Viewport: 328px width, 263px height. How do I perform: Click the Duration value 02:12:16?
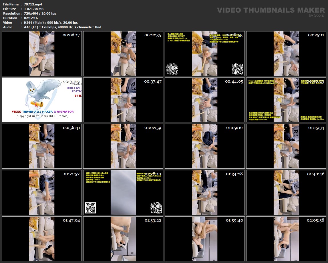(31, 18)
